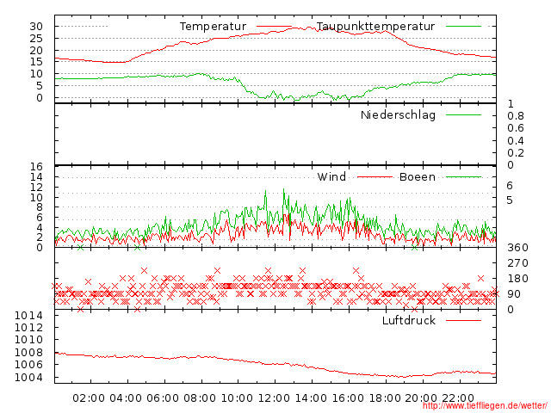
Task: Click the 14 wind speed axis value
Action: (36, 176)
